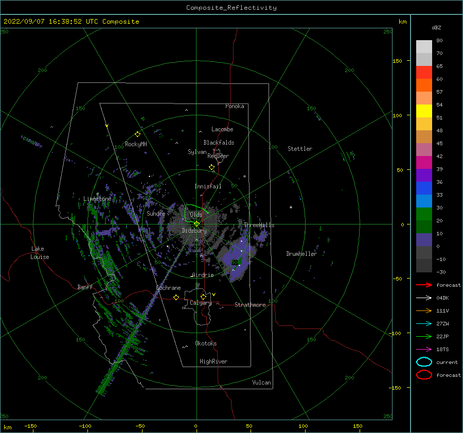Click the Okotoks town label
The image size is (463, 433).
[206, 343]
